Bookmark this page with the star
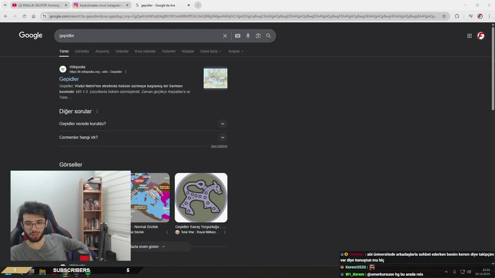This screenshot has width=495, height=278. pos(444,16)
